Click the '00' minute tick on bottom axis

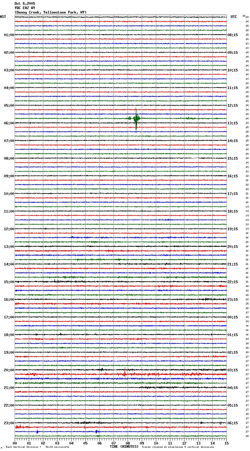click(x=15, y=443)
